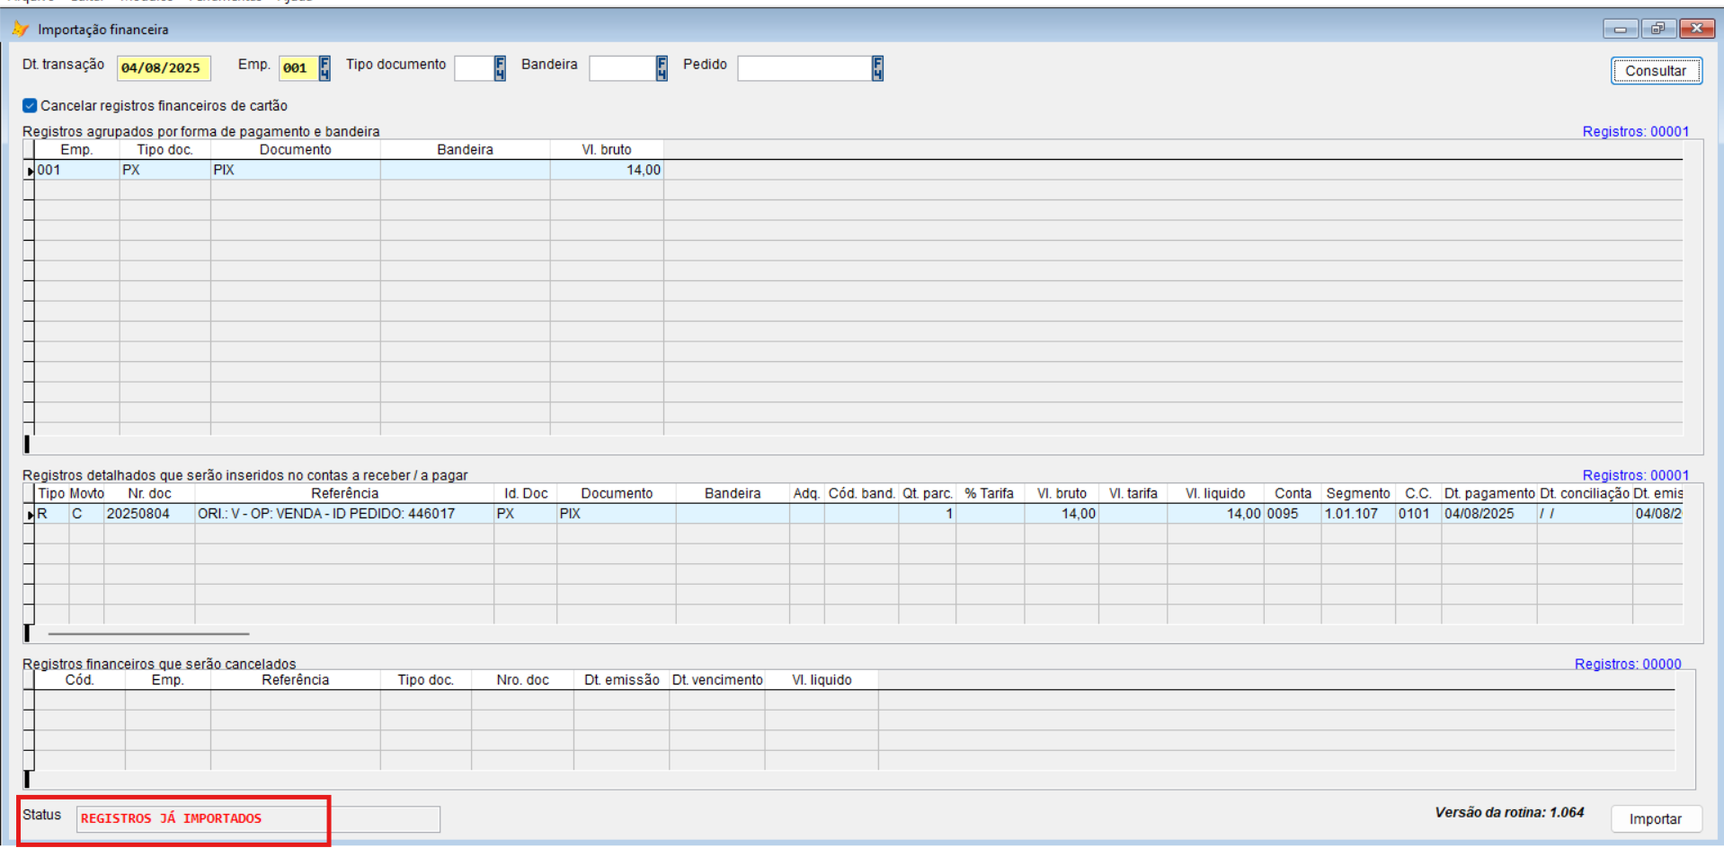Restore down the Importação financeira window

click(x=1657, y=29)
